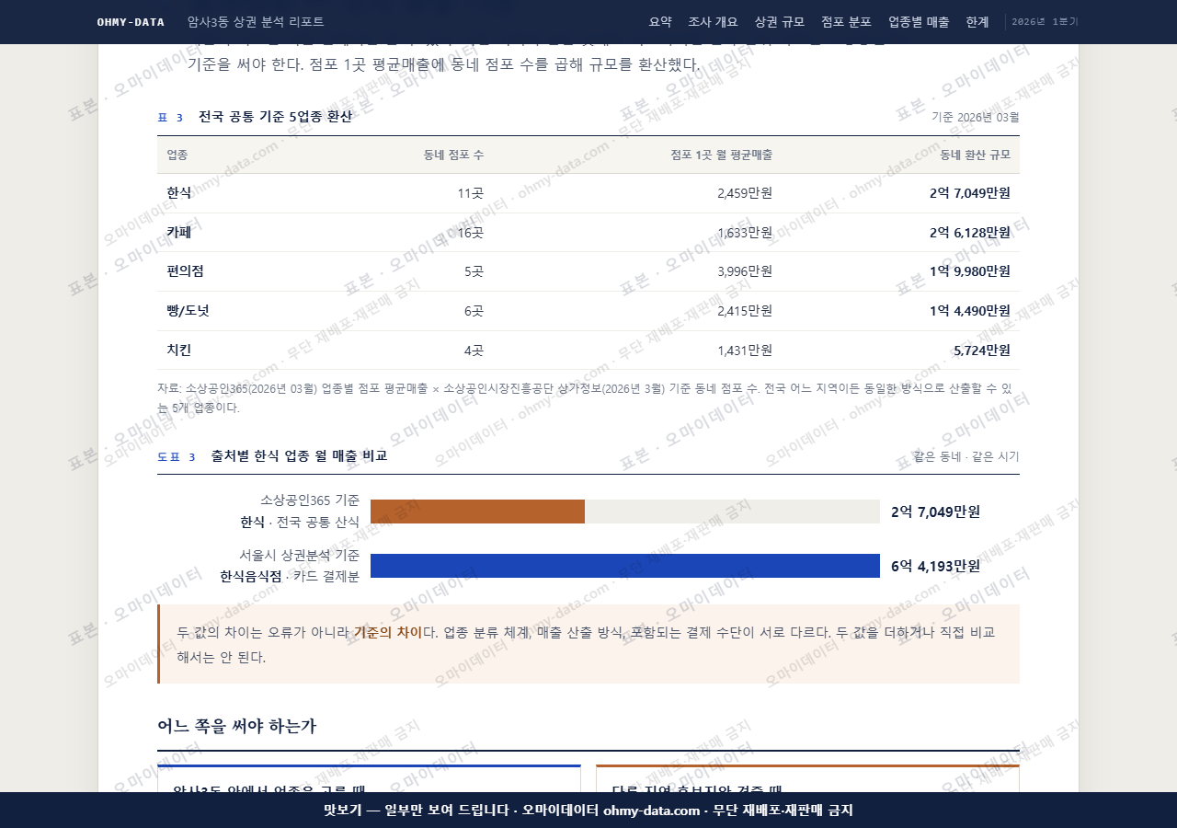This screenshot has height=828, width=1177.
Task: Click the 3,996만원 average sales cell
Action: (x=745, y=271)
